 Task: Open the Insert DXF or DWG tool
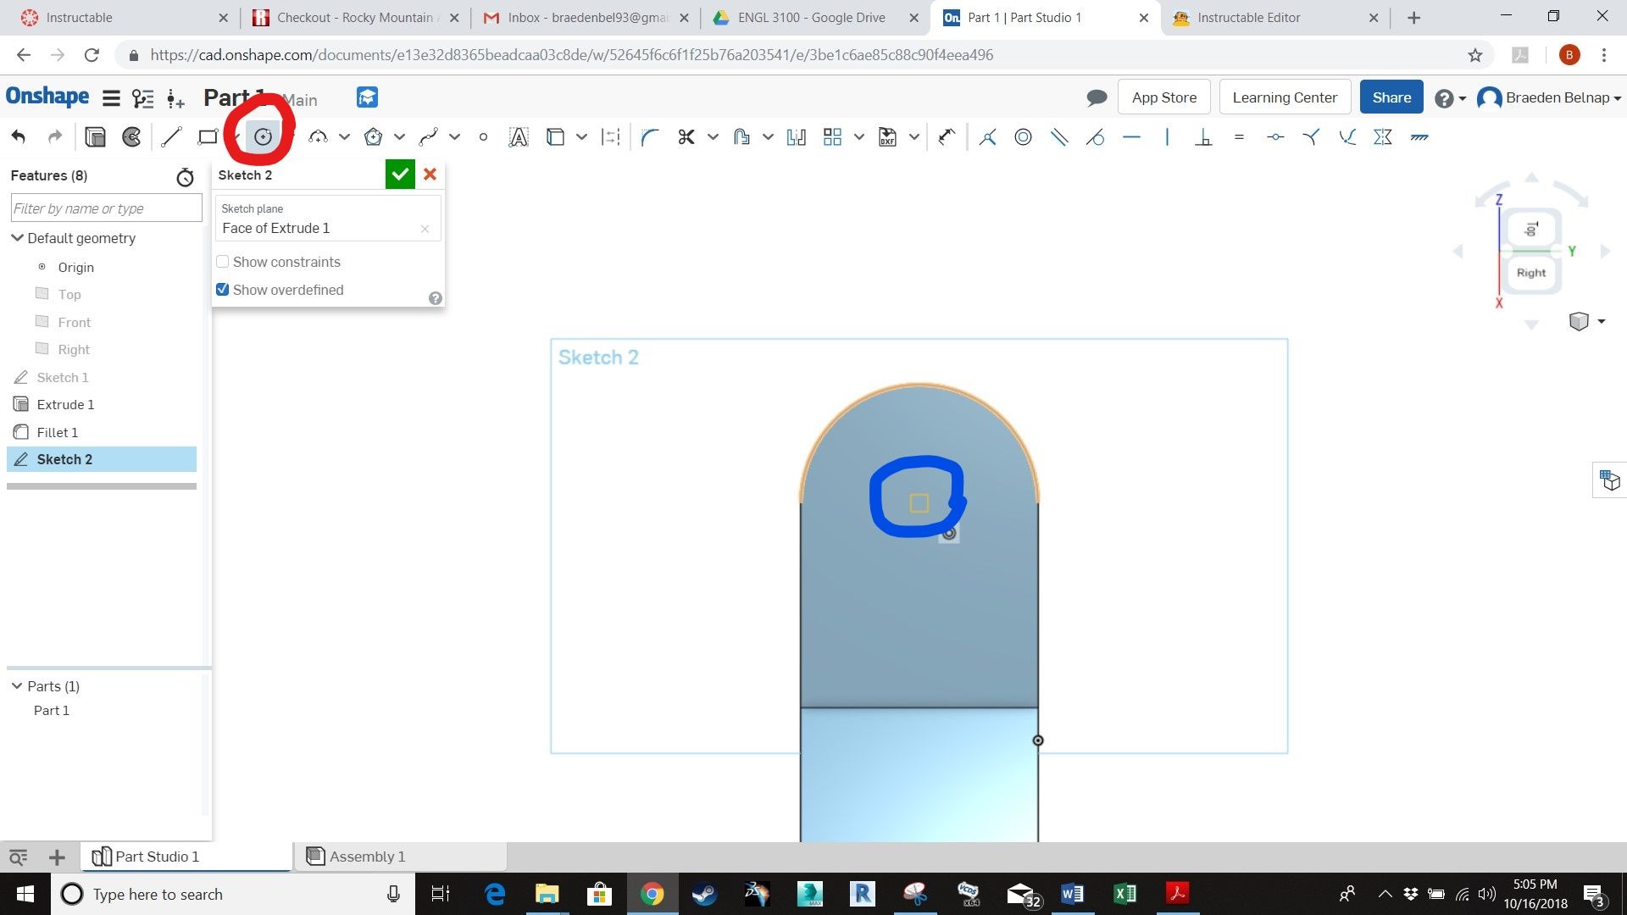coord(887,136)
